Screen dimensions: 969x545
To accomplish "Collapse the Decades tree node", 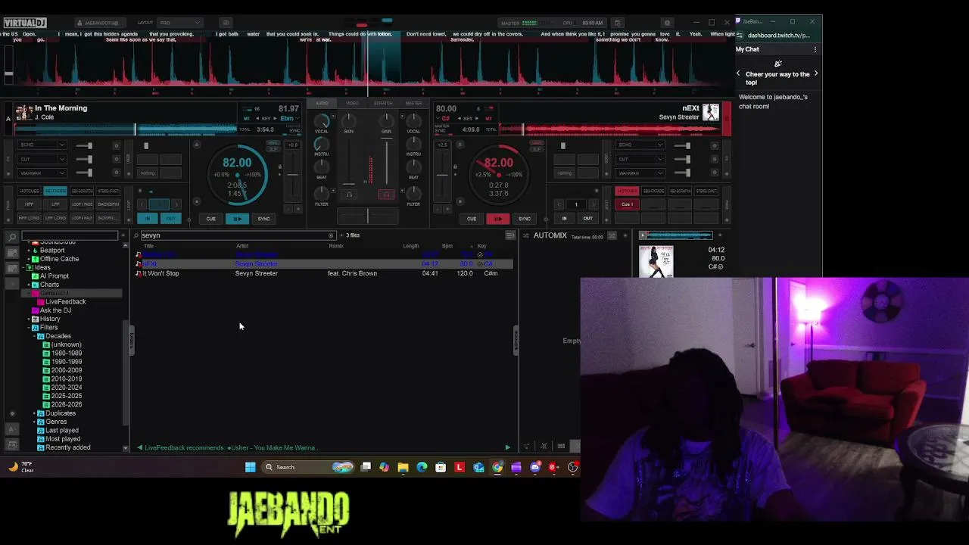I will (x=35, y=336).
